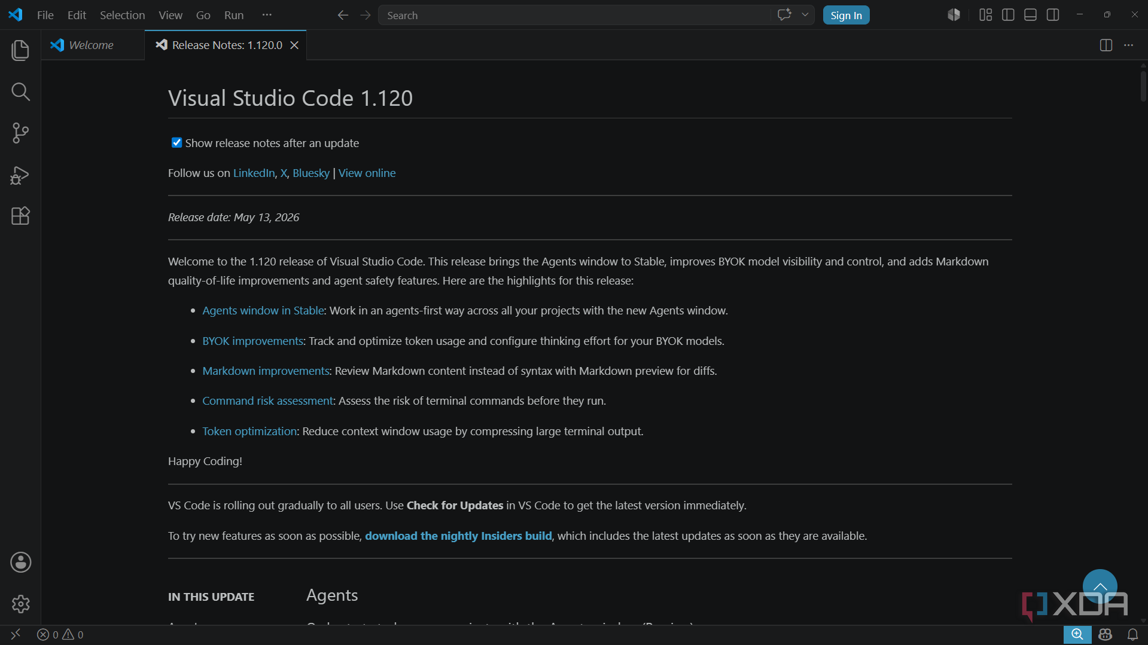Open the Selection menu
The image size is (1148, 645).
click(x=122, y=15)
